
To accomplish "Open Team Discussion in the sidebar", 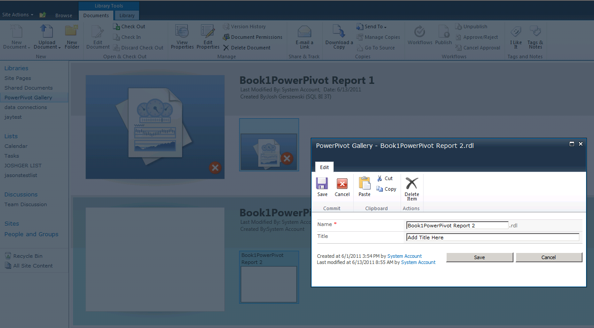I will click(x=26, y=204).
